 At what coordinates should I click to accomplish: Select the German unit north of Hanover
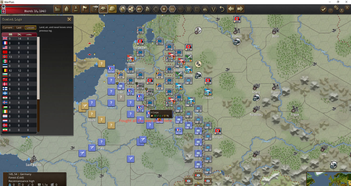(x=237, y=19)
